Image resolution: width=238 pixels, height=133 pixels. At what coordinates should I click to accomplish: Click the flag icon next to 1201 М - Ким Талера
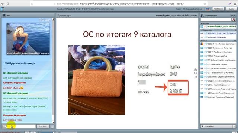(202, 44)
